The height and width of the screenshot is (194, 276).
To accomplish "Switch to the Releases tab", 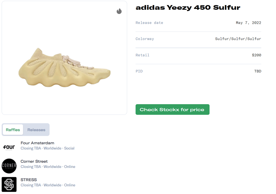I will [x=36, y=130].
